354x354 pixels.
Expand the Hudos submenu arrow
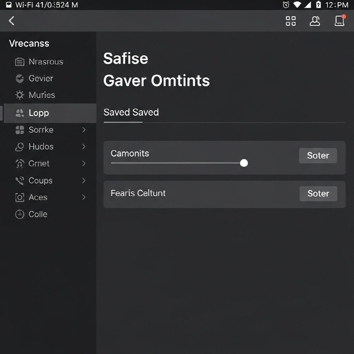pos(84,147)
